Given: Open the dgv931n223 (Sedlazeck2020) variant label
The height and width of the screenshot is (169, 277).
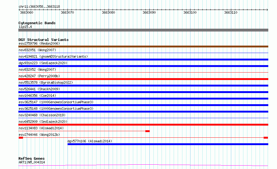Looking at the screenshot, I should (43, 63).
